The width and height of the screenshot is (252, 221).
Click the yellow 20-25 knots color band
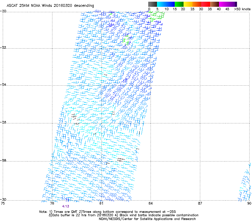(188, 4)
